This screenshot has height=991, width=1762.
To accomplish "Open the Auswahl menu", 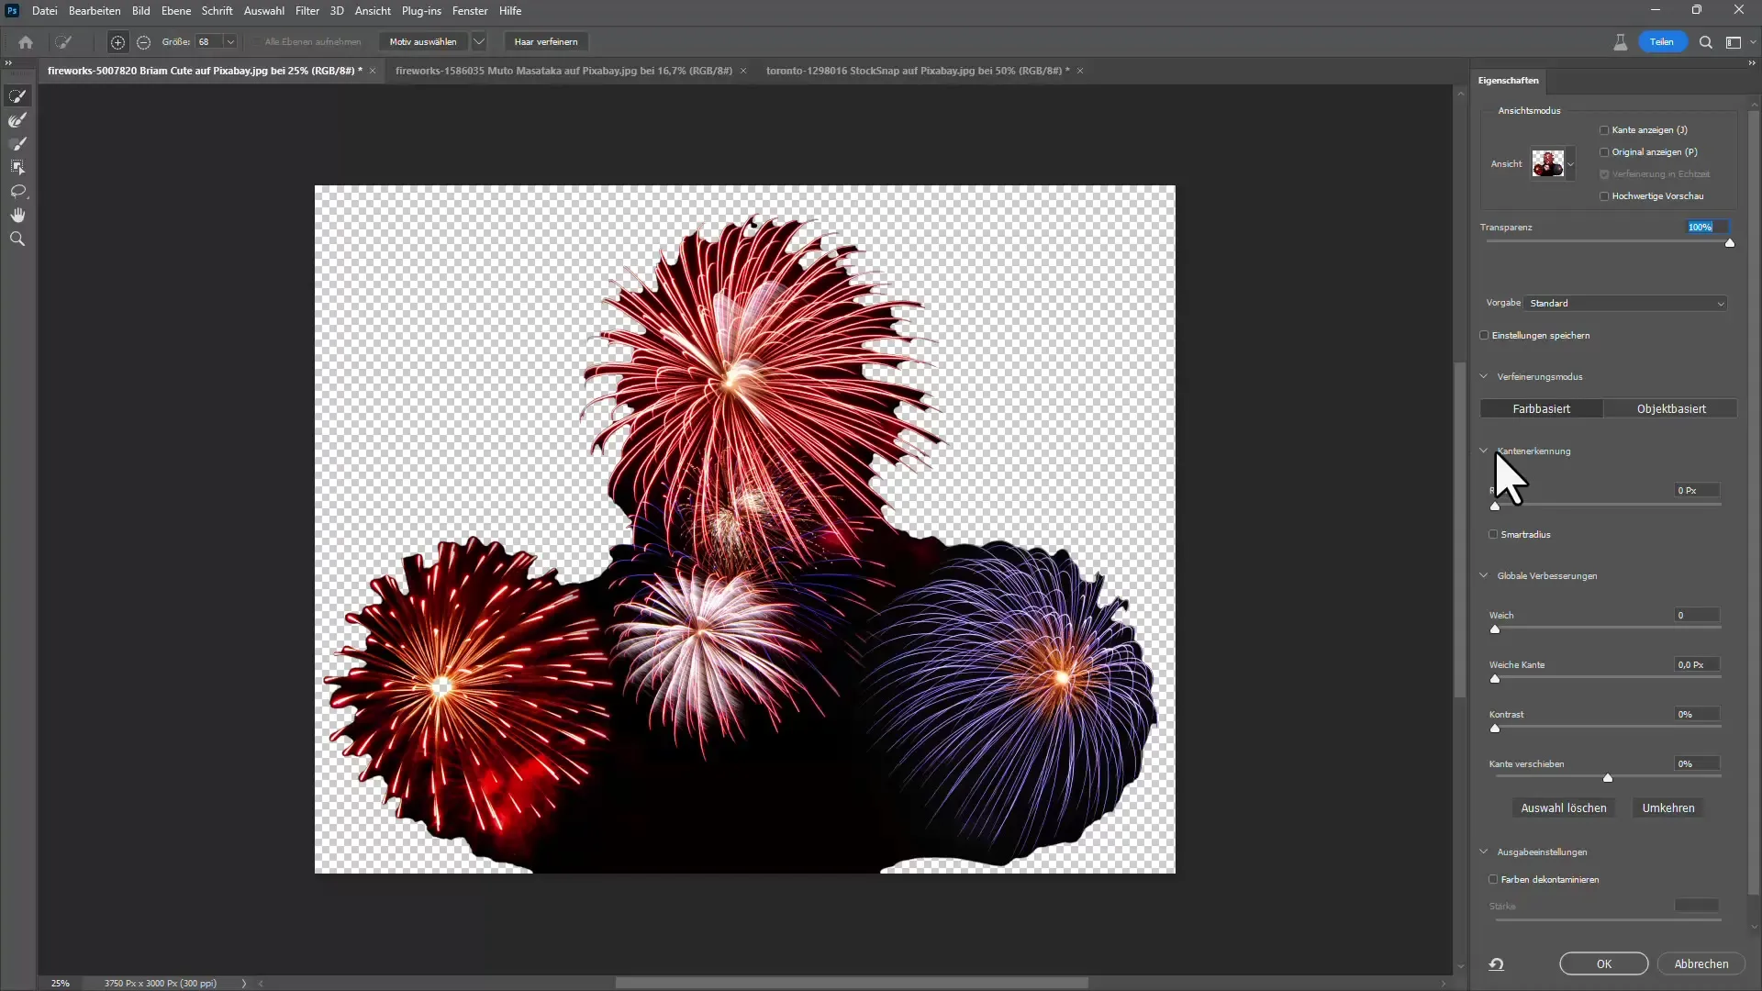I will (263, 11).
